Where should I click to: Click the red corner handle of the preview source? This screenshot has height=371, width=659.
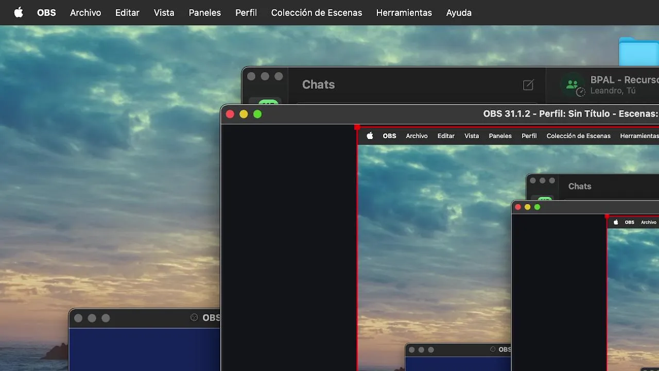(357, 127)
